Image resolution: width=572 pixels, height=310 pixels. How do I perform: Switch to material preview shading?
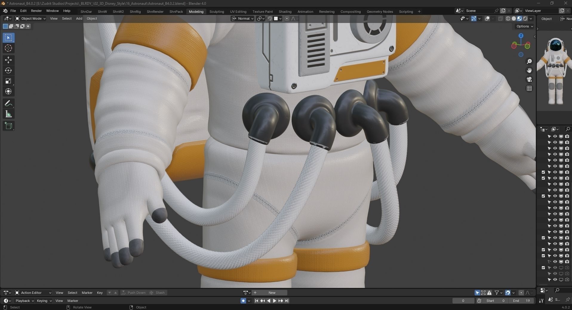pyautogui.click(x=519, y=18)
